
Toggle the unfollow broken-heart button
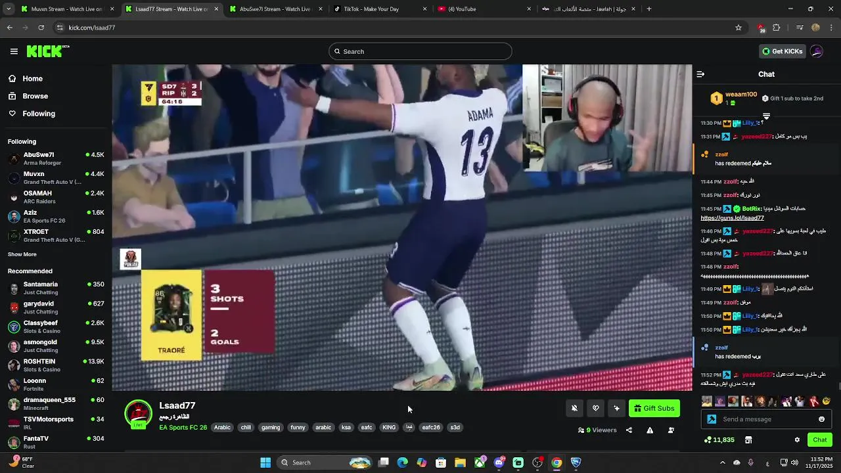pos(595,409)
